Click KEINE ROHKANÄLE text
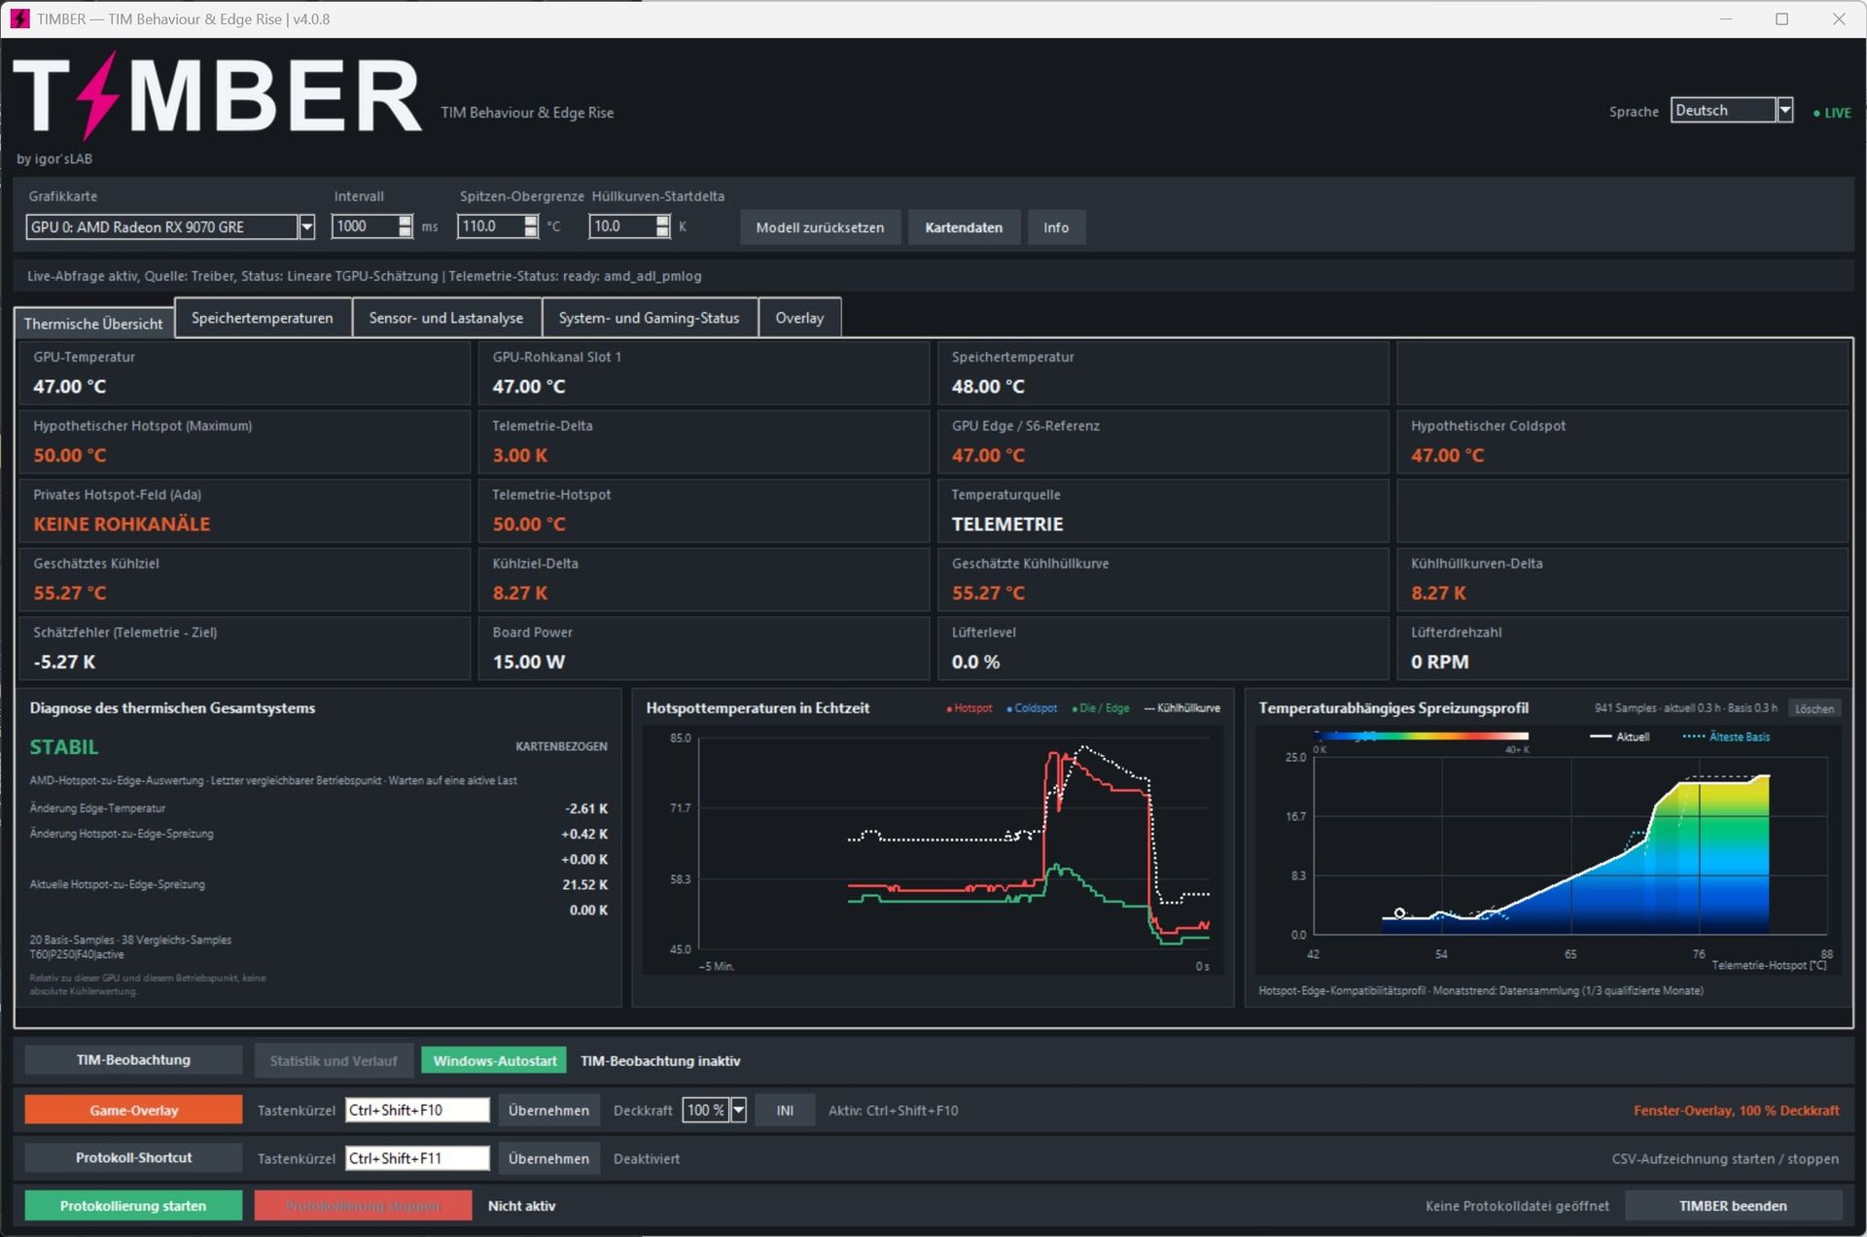 [x=122, y=524]
